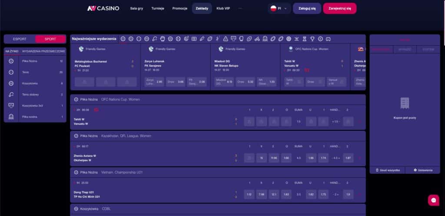Pick over odds 1.68 in Zhenis Astana W row

tap(286, 158)
